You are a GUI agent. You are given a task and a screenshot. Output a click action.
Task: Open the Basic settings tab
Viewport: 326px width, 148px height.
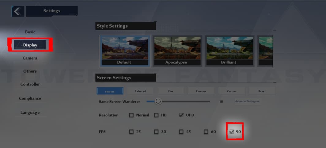[x=30, y=32]
